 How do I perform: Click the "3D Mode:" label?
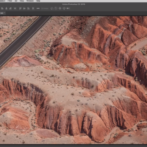point(45,9)
